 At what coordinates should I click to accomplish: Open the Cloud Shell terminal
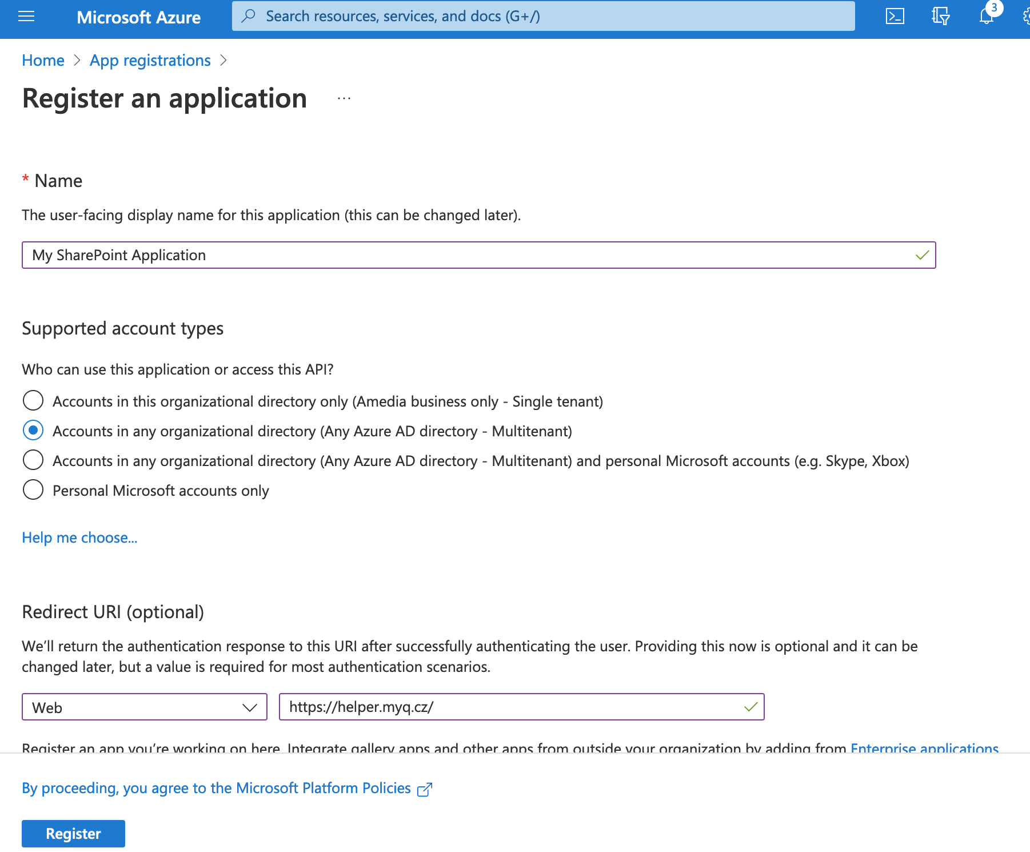895,16
